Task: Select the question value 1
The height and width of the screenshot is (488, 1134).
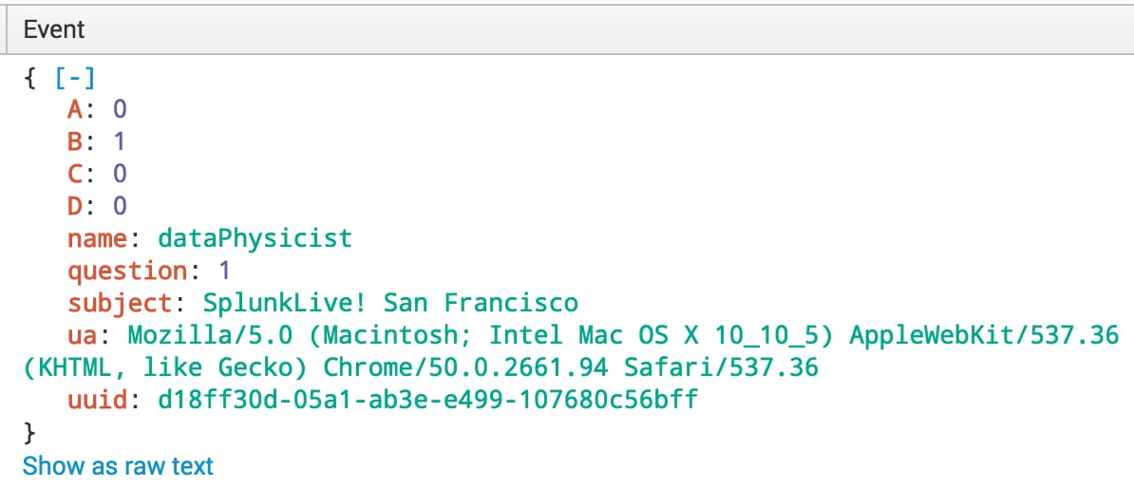Action: pyautogui.click(x=224, y=272)
